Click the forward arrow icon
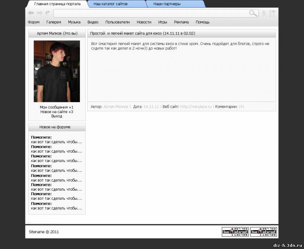304x249 pixels. tap(39, 13)
